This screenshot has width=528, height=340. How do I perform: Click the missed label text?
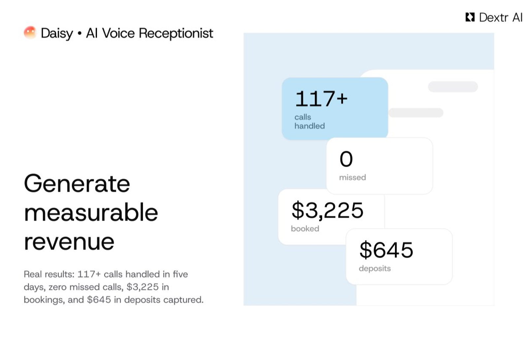click(352, 177)
